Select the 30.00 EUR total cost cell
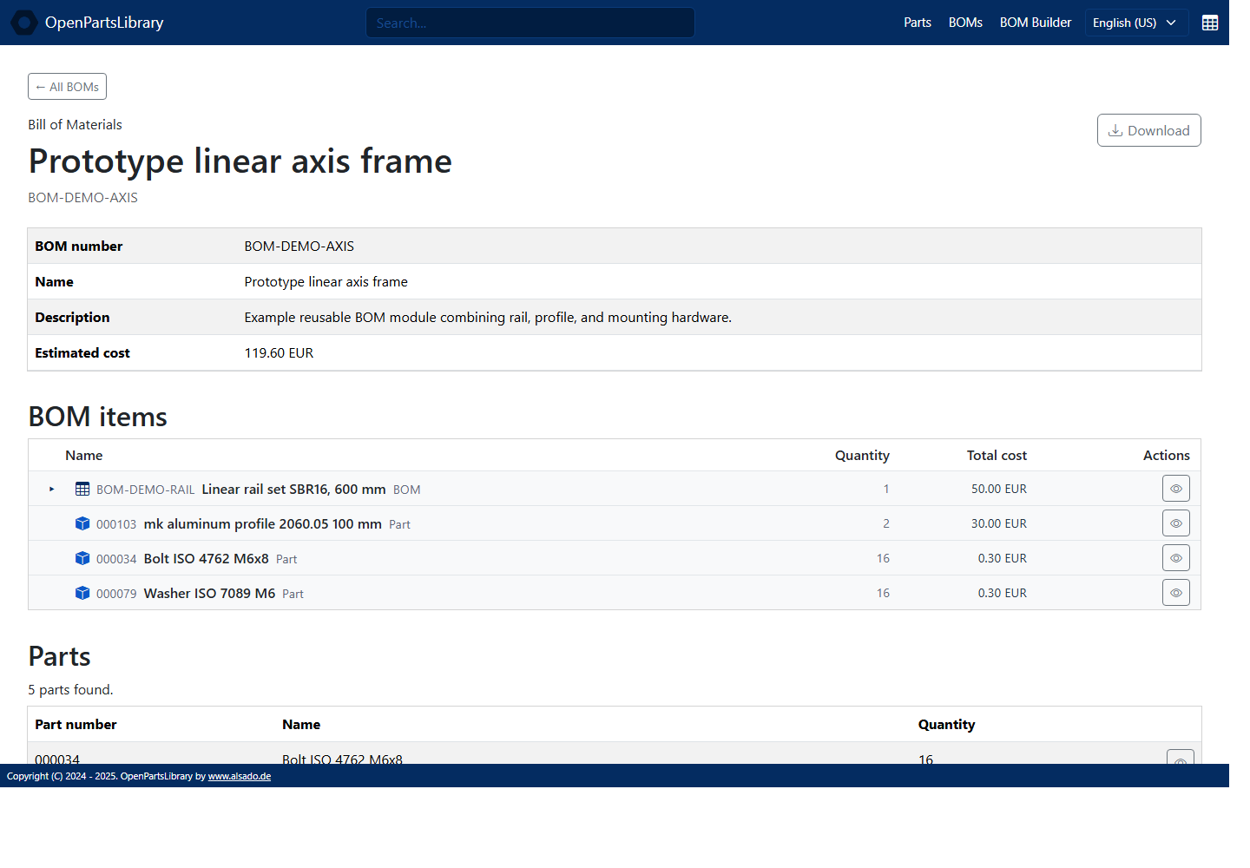 (x=998, y=524)
